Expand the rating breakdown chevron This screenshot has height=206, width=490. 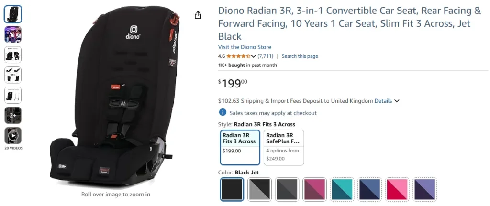tap(253, 56)
